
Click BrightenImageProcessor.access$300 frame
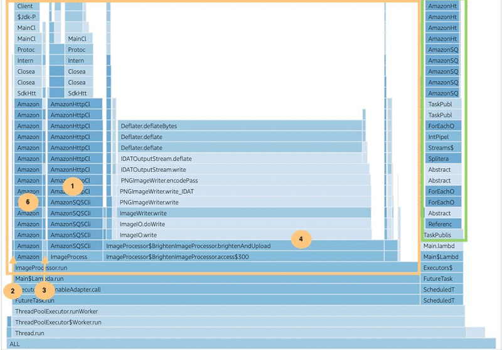[x=243, y=257]
